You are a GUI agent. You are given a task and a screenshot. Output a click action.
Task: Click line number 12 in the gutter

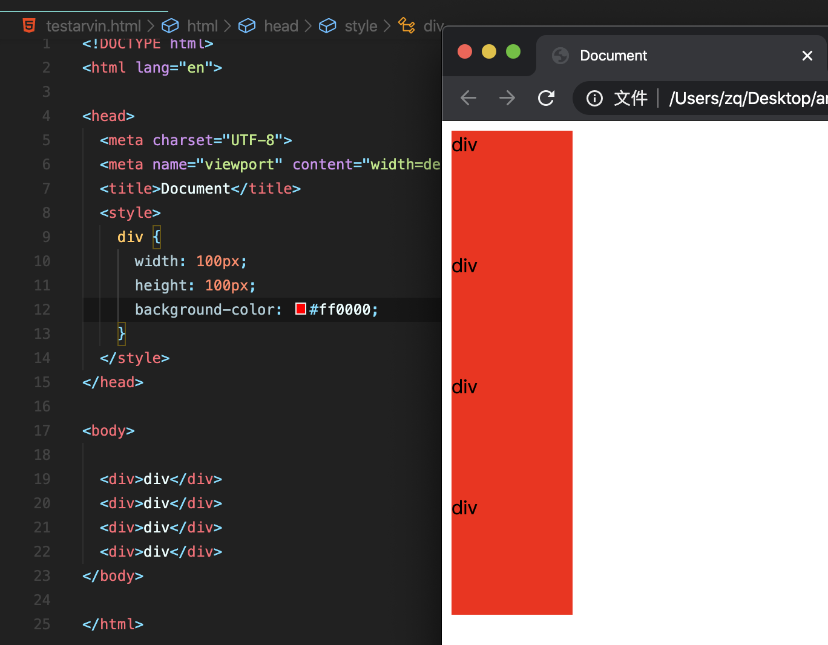point(42,310)
